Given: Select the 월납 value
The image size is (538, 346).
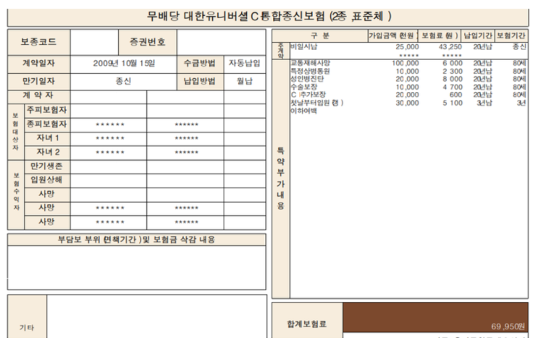Looking at the screenshot, I should point(244,81).
